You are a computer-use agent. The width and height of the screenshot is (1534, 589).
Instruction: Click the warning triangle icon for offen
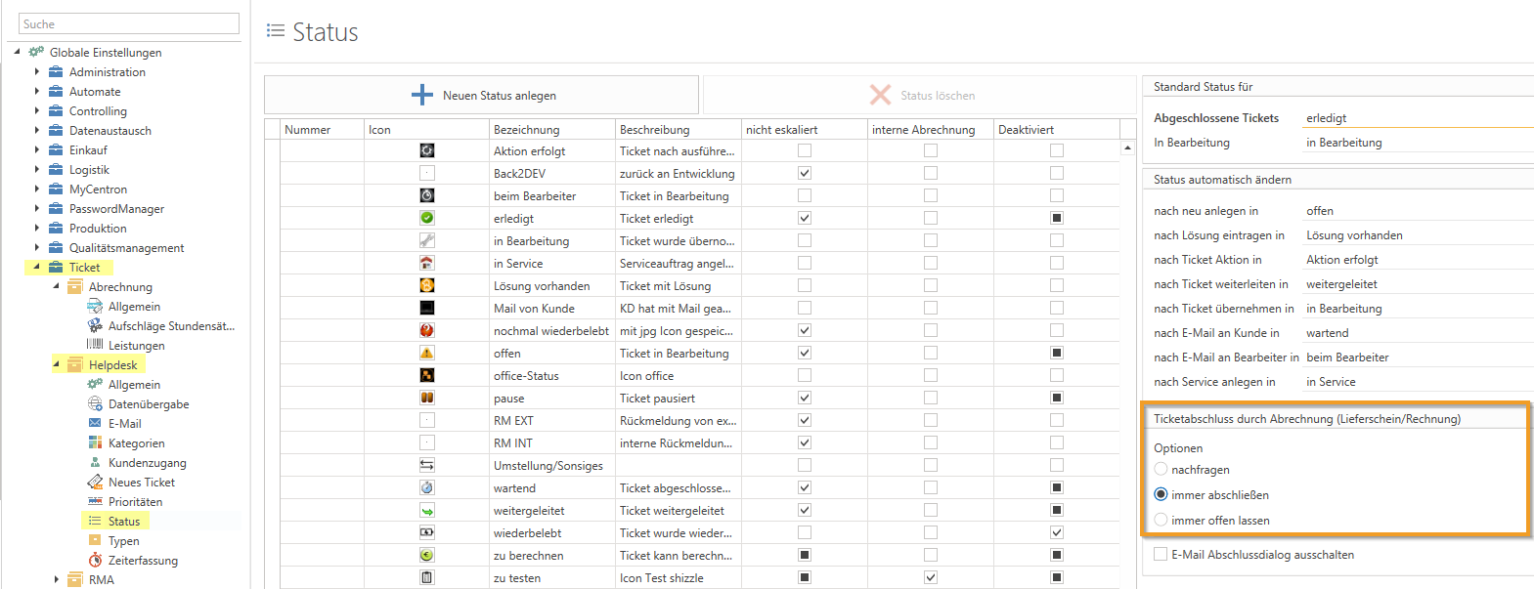tap(427, 353)
